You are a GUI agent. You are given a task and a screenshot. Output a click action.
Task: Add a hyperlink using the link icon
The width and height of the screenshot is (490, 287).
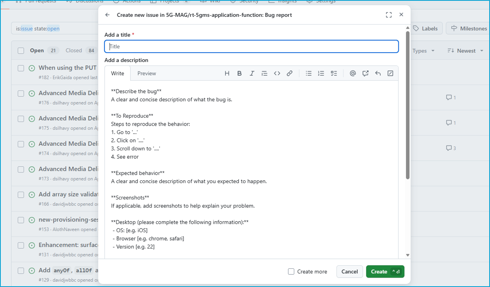pyautogui.click(x=290, y=73)
